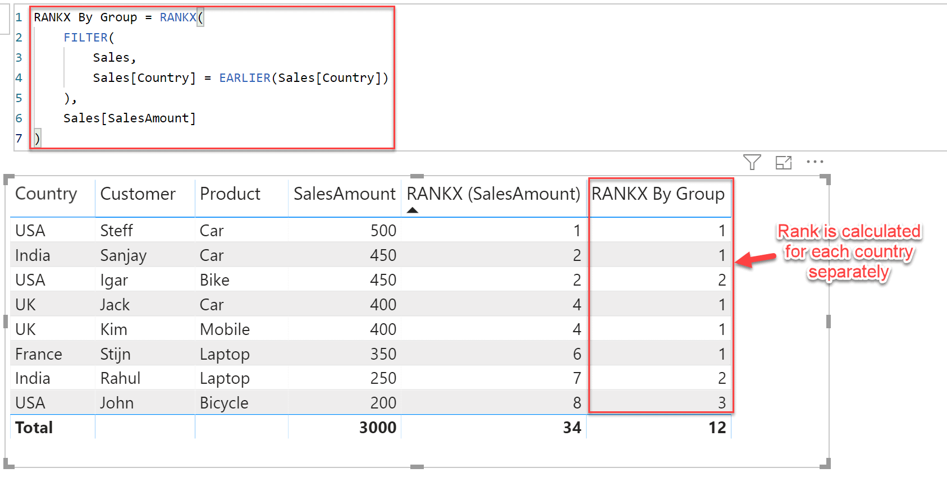
Task: Click the bottom-center resize handle of the visual
Action: pos(417,466)
